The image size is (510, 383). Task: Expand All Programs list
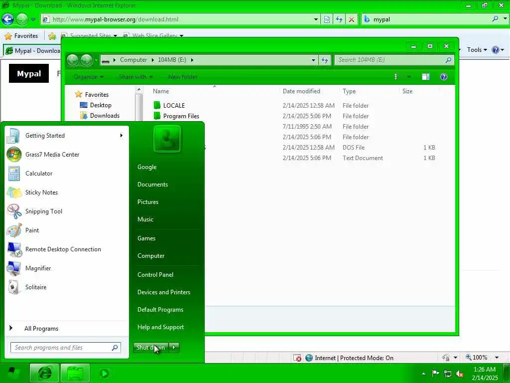pyautogui.click(x=67, y=328)
